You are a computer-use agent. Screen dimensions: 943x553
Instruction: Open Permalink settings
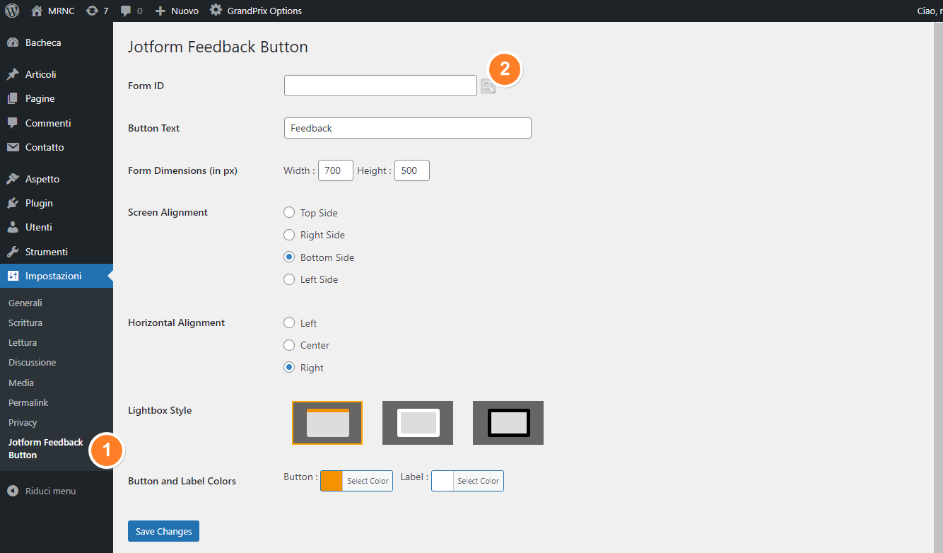[28, 402]
